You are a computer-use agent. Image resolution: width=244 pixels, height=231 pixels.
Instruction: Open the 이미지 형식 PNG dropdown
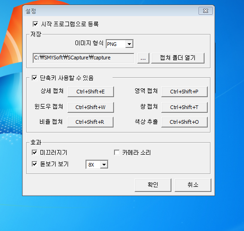point(119,44)
